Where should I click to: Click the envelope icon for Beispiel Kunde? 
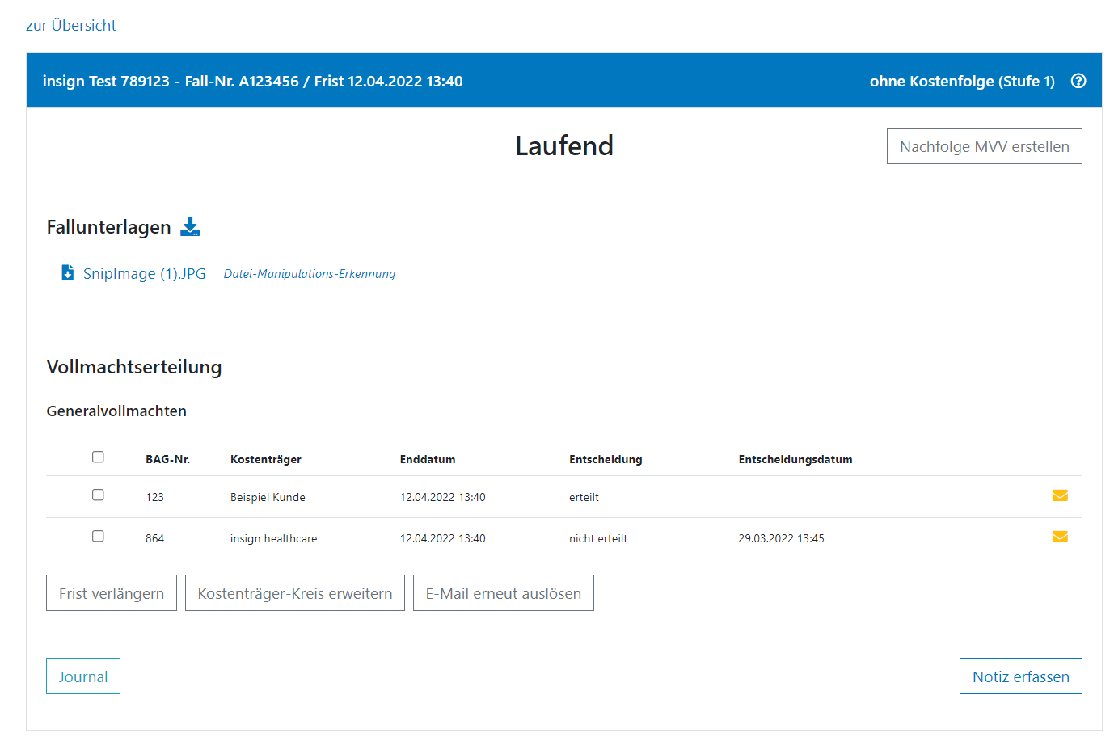(1060, 495)
